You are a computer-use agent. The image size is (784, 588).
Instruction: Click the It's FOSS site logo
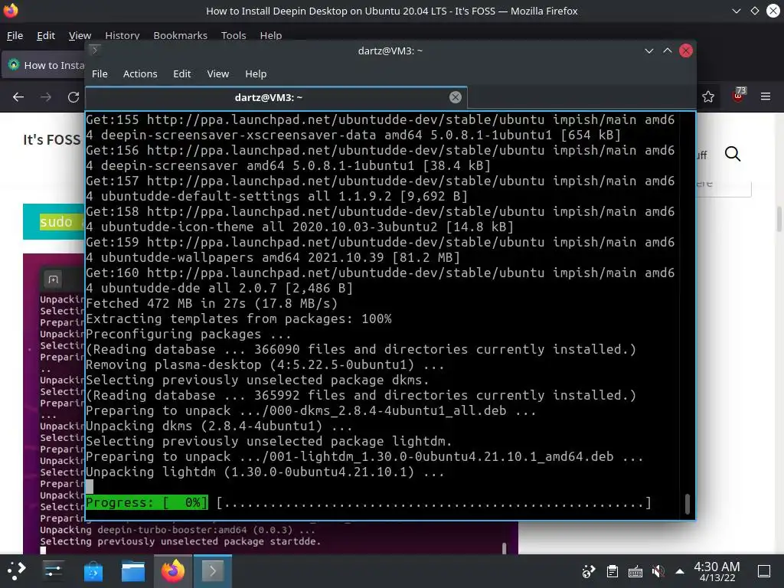(x=51, y=139)
